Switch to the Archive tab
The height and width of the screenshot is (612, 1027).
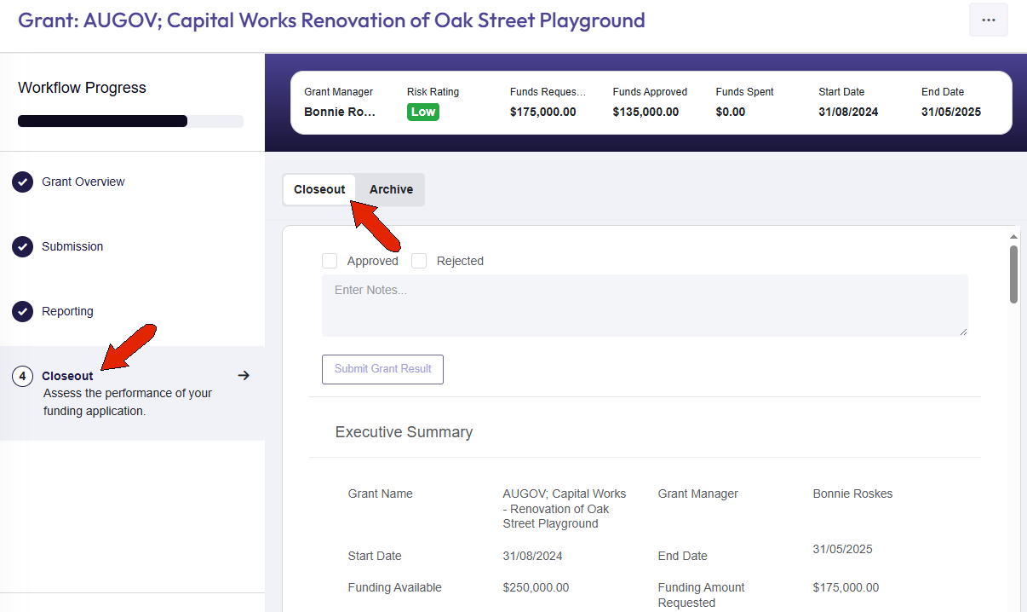pyautogui.click(x=391, y=189)
